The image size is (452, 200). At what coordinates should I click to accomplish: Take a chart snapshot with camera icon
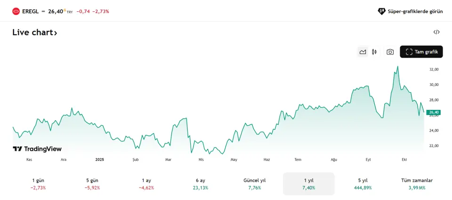[390, 52]
